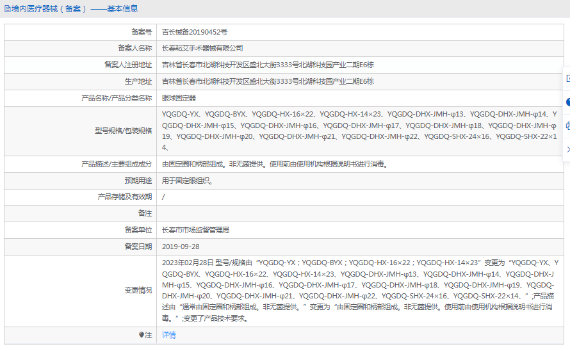Select the 由固定圈和柄部组成 product description text

click(275, 164)
